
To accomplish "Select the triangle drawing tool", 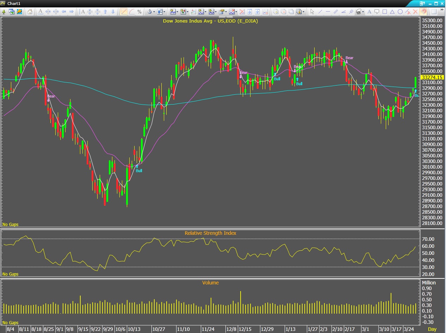I will click(392, 12).
